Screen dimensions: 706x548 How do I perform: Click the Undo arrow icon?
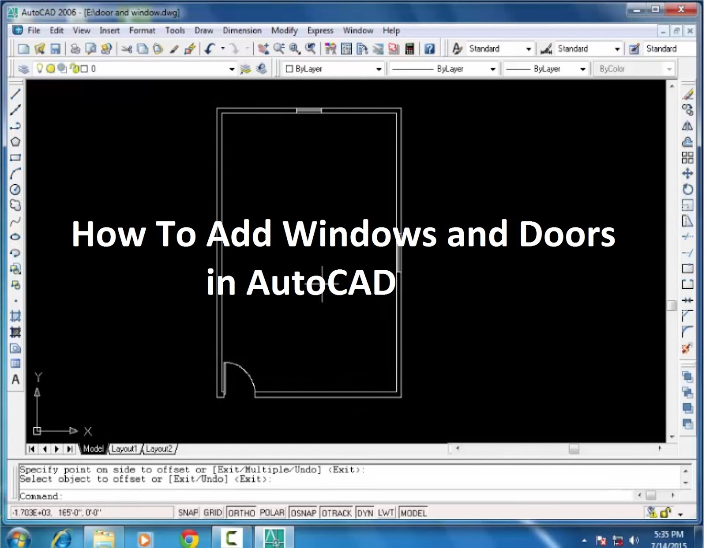pyautogui.click(x=210, y=48)
